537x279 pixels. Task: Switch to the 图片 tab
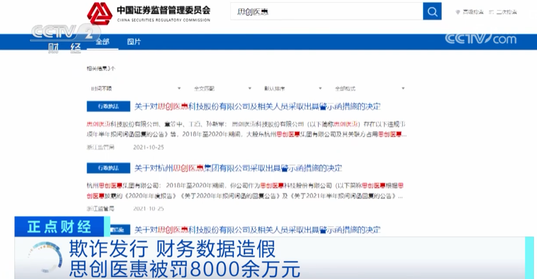[x=134, y=42]
